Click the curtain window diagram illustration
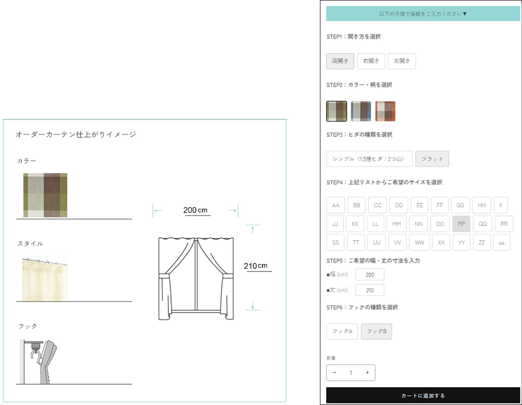522x405 pixels. pyautogui.click(x=196, y=278)
